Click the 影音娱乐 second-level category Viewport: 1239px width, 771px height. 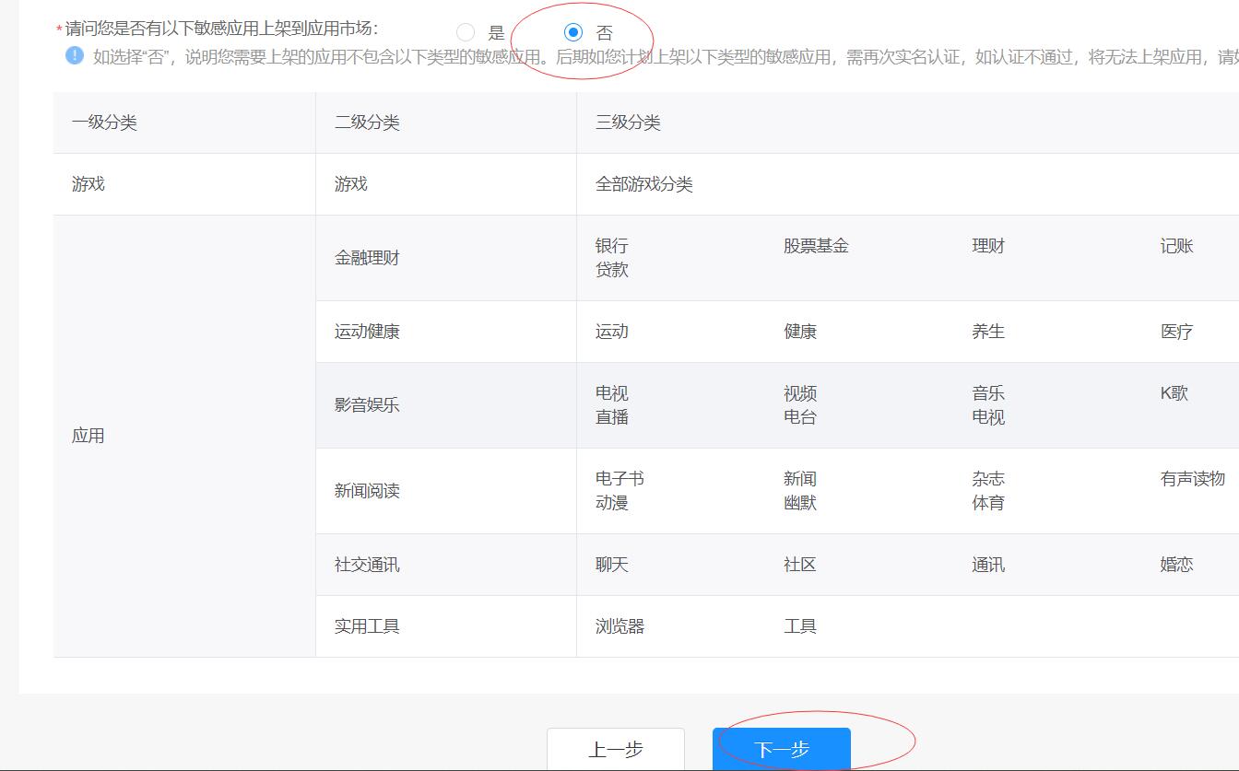(367, 405)
